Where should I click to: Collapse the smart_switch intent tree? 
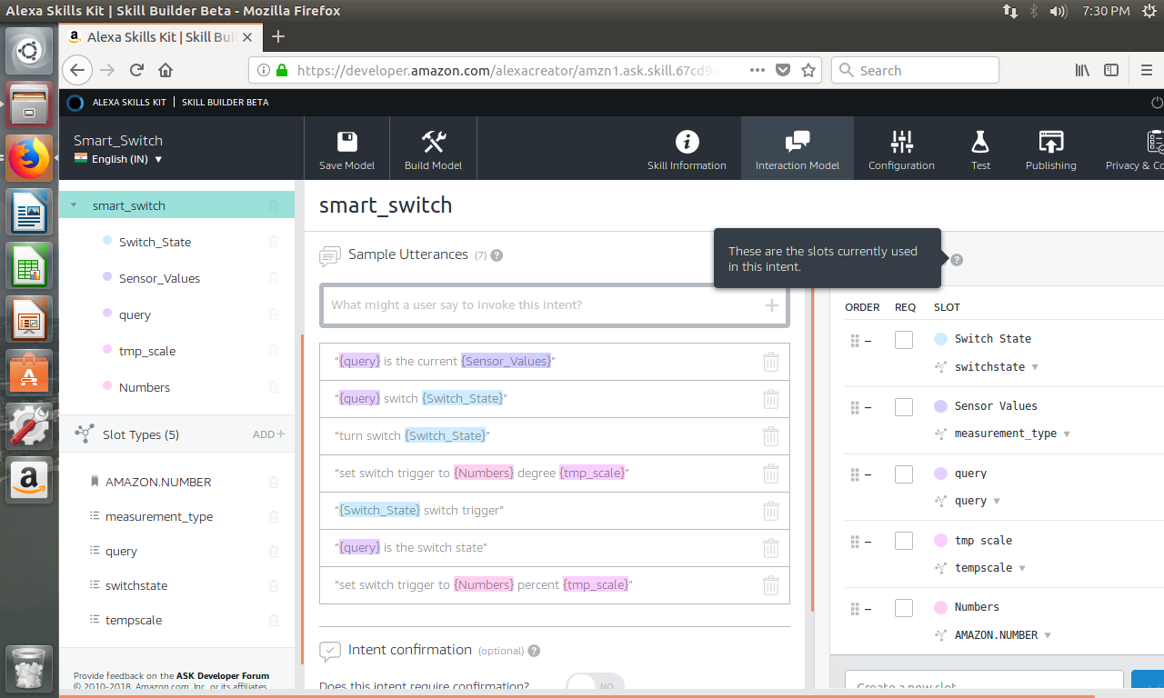tap(74, 206)
